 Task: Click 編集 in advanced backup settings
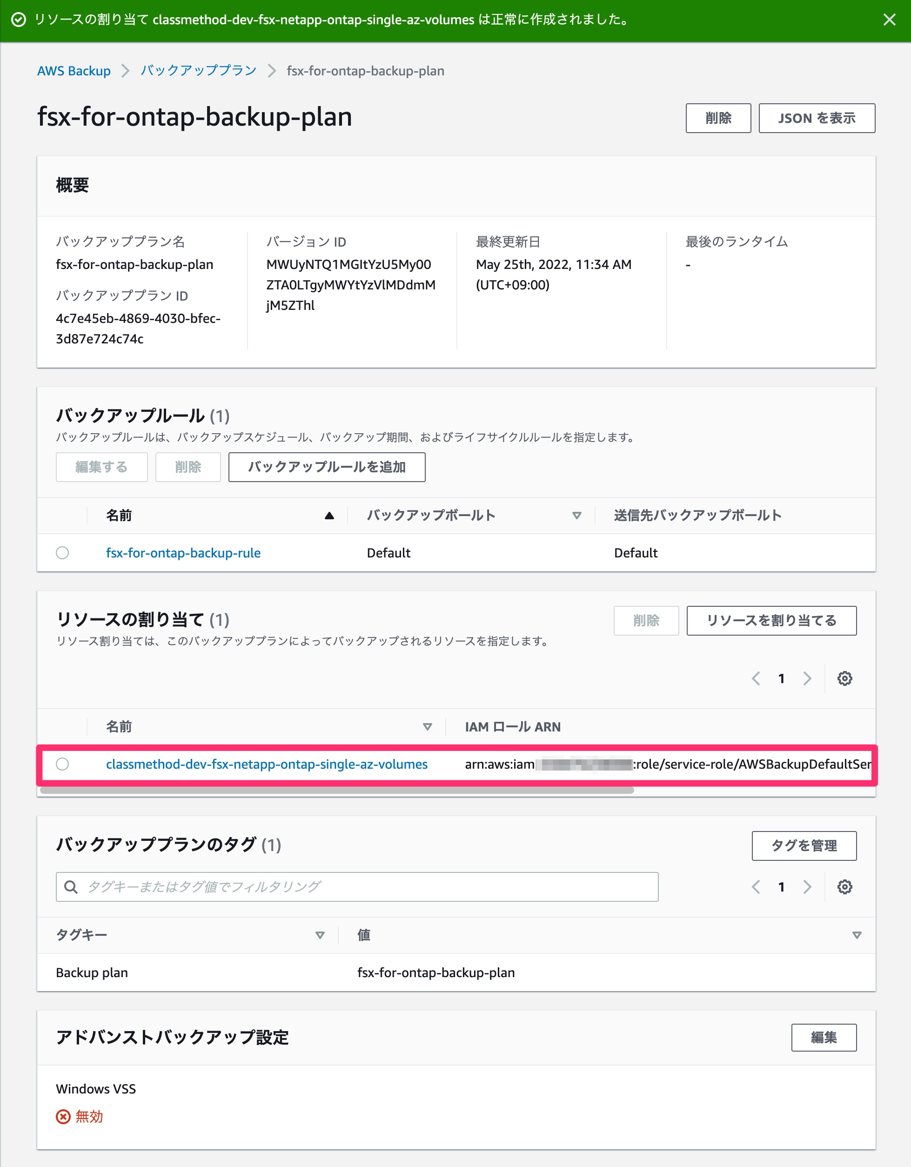click(x=824, y=1037)
